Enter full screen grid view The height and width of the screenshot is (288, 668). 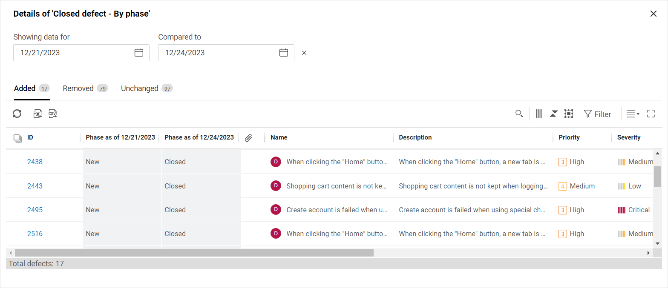[x=651, y=114]
